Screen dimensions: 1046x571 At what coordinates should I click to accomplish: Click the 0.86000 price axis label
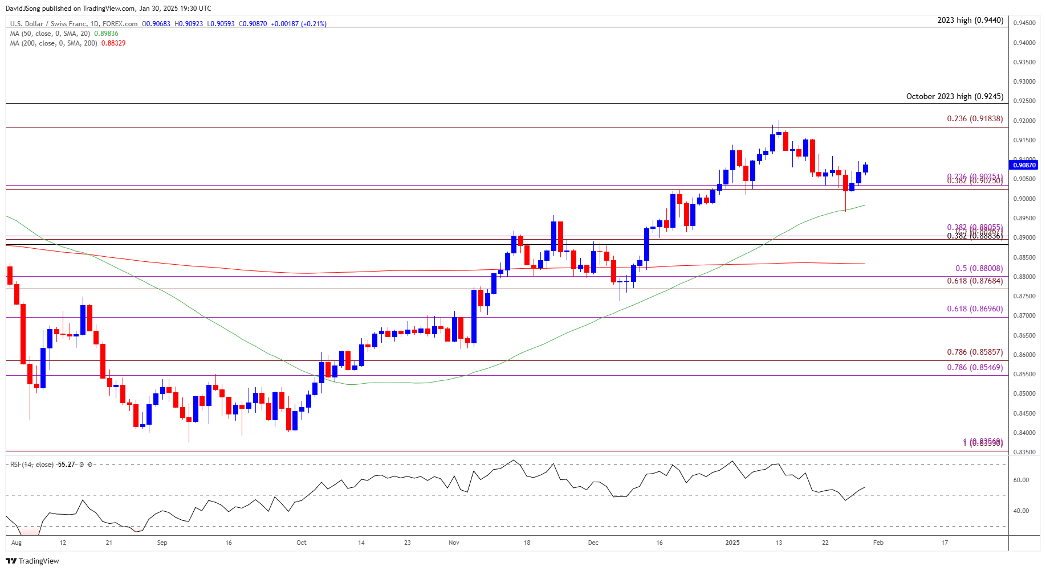click(1024, 355)
